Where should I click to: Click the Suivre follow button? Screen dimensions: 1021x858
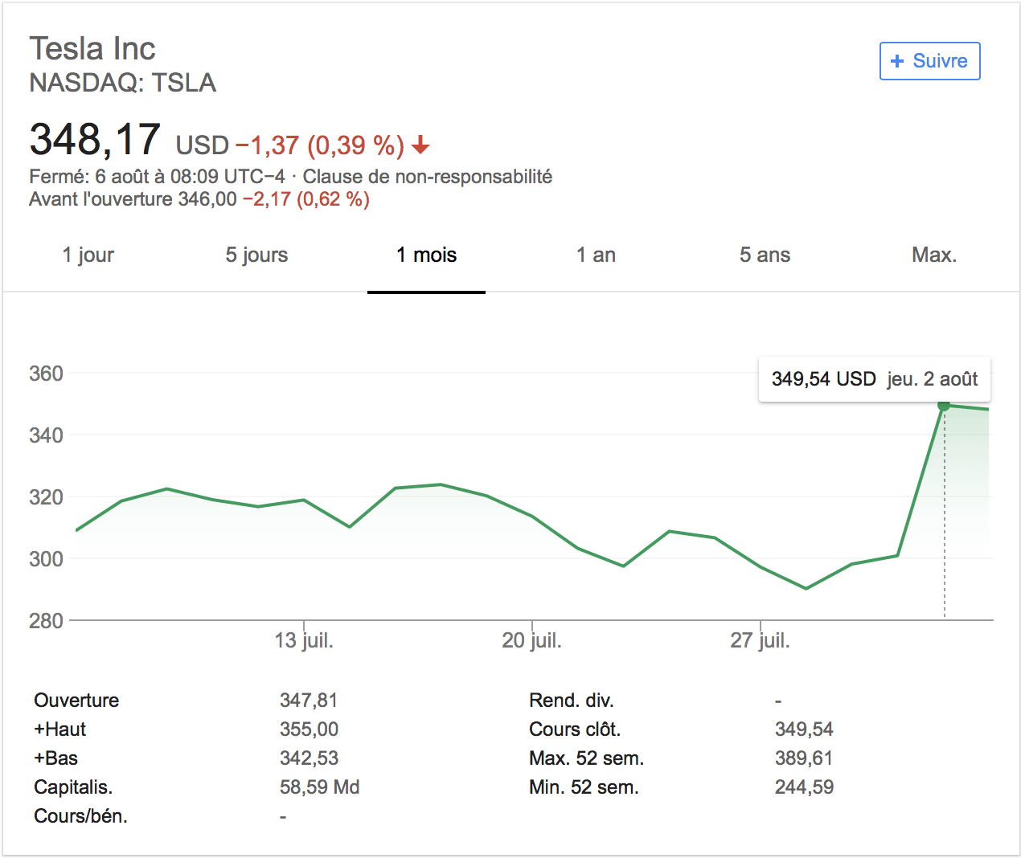coord(929,61)
